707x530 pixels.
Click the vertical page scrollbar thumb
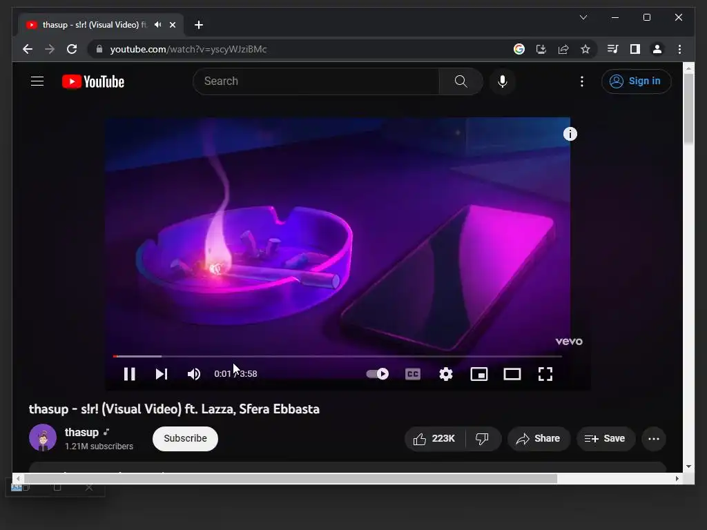click(688, 109)
